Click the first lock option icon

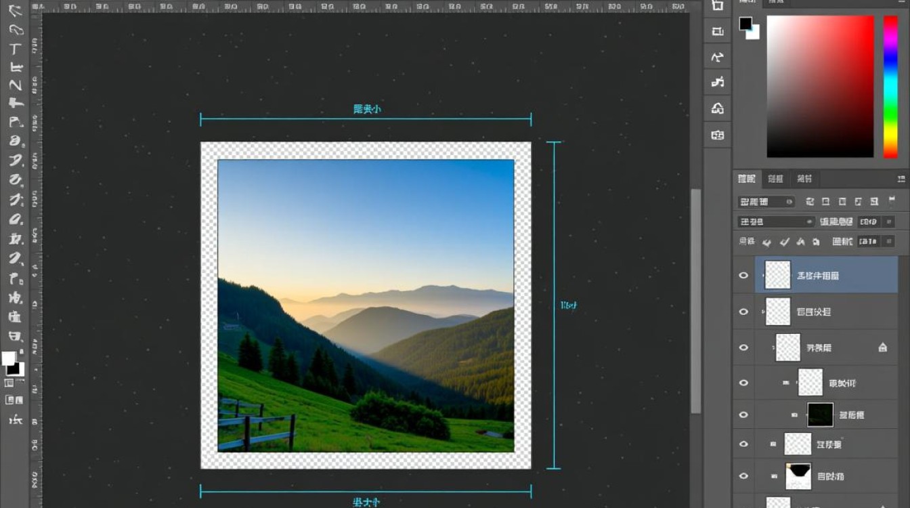[766, 241]
